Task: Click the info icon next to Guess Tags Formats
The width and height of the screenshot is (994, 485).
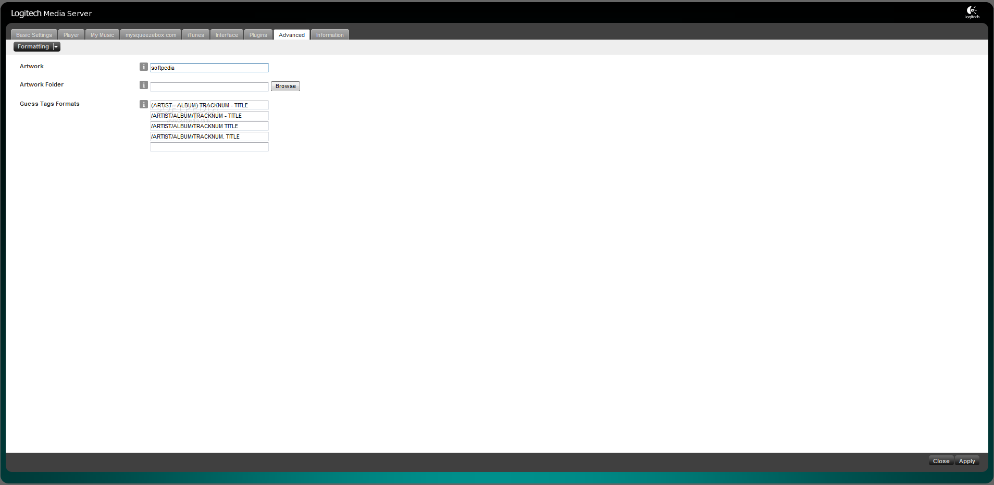Action: coord(144,104)
